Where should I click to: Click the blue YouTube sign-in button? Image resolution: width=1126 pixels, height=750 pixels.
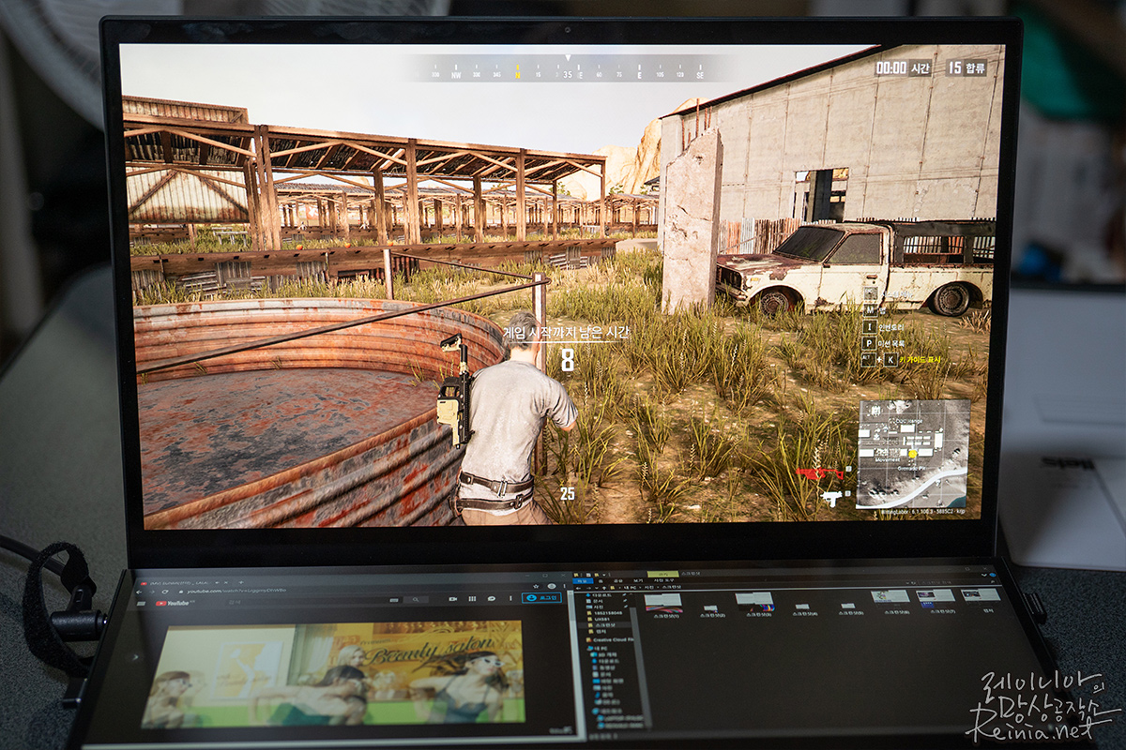tap(541, 598)
